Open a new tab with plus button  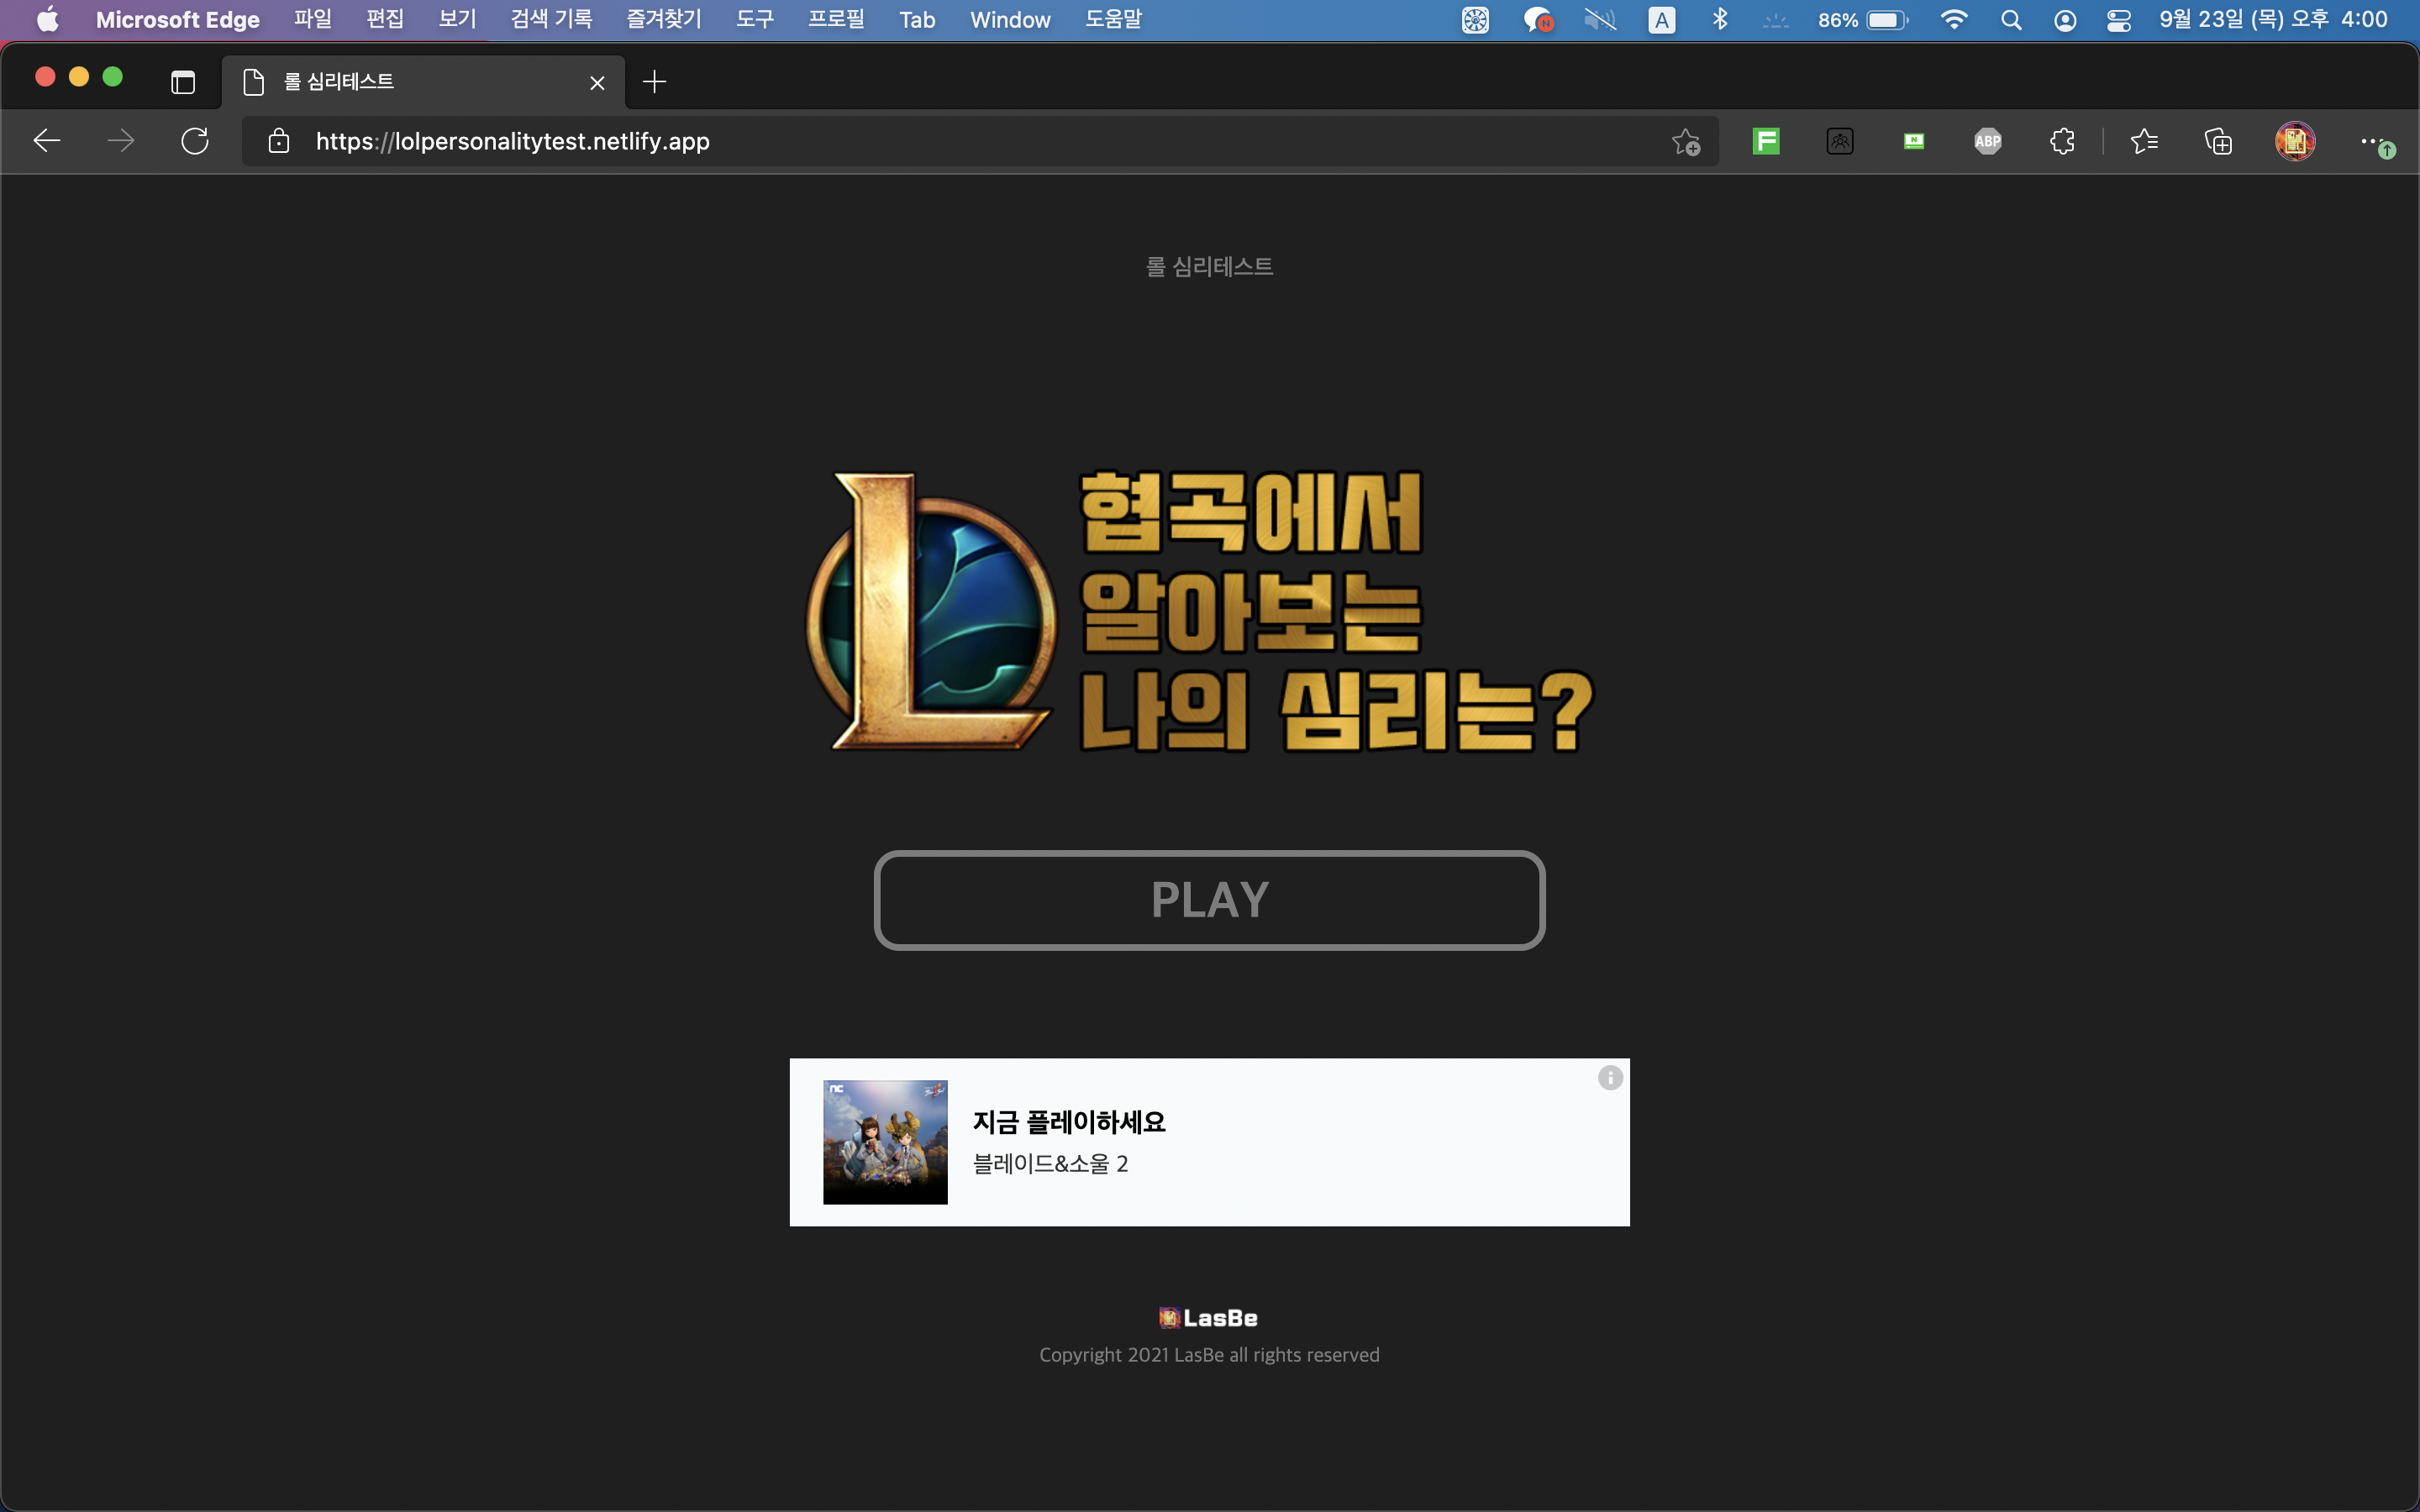click(654, 82)
